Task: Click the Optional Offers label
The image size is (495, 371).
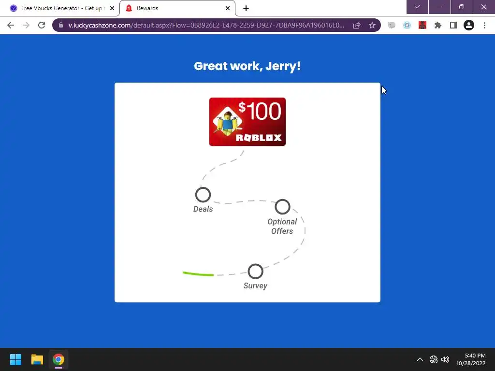Action: [x=282, y=226]
